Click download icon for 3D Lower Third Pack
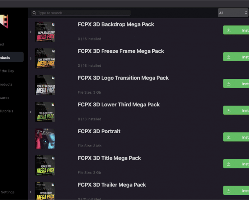The image size is (249, 200). point(229,110)
